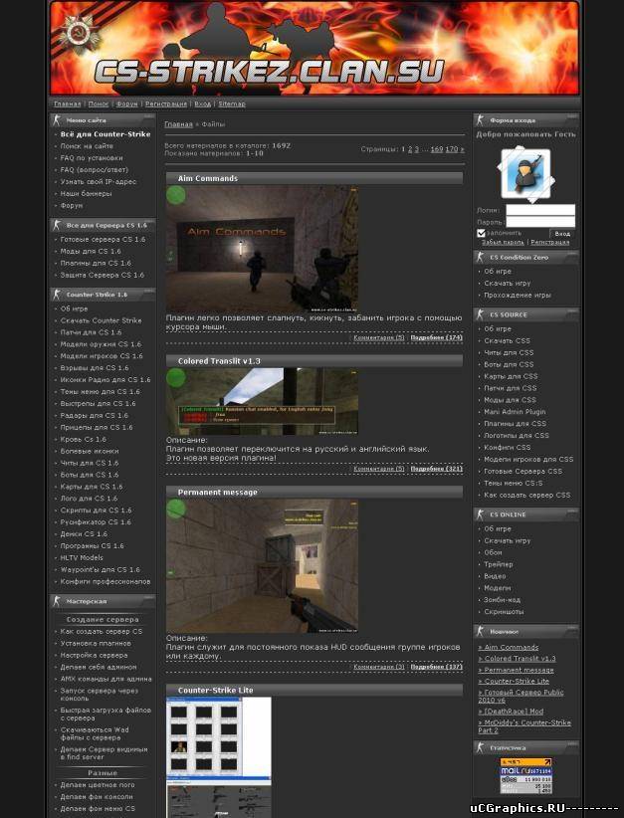The width and height of the screenshot is (624, 818).
Task: Open Конфиги профессионалов link
Action: click(105, 582)
